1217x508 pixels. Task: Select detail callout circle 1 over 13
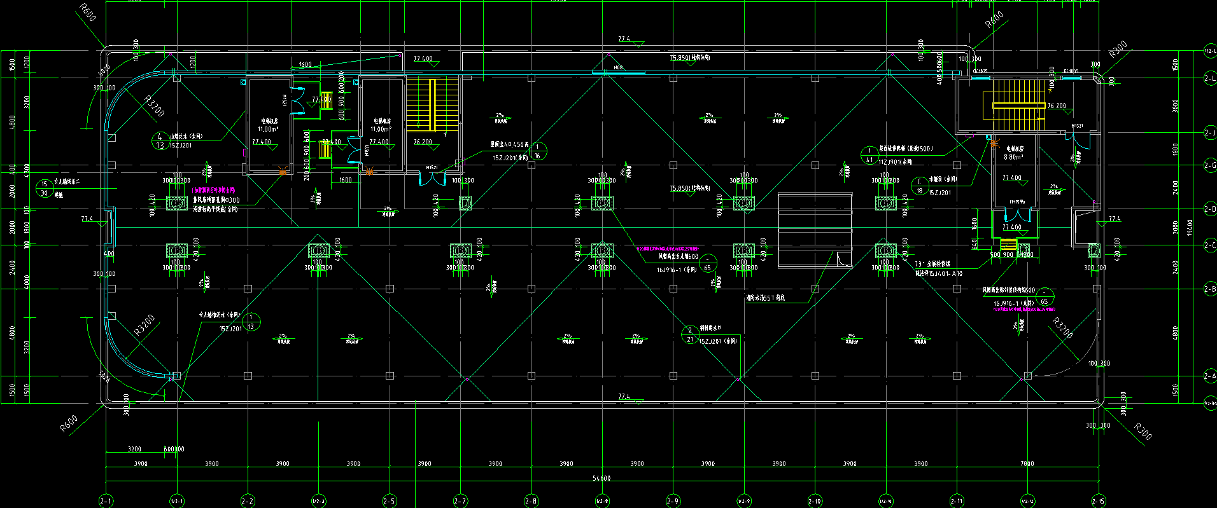(x=251, y=322)
